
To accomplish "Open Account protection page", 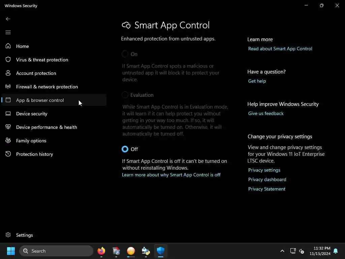I will (x=54, y=73).
